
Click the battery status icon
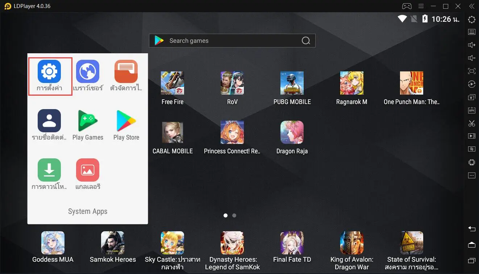[x=425, y=19]
